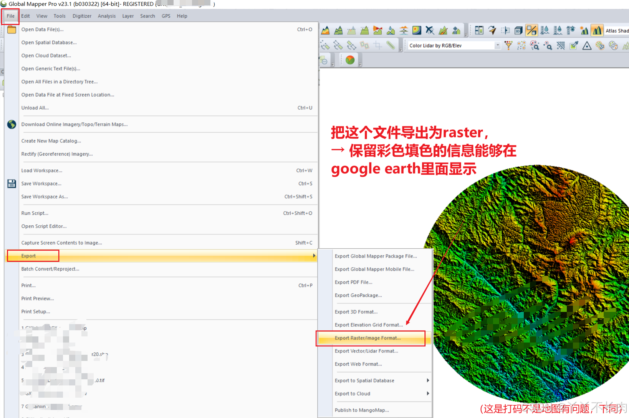
Task: Click the digitizer crop tool icon
Action: pyautogui.click(x=377, y=46)
